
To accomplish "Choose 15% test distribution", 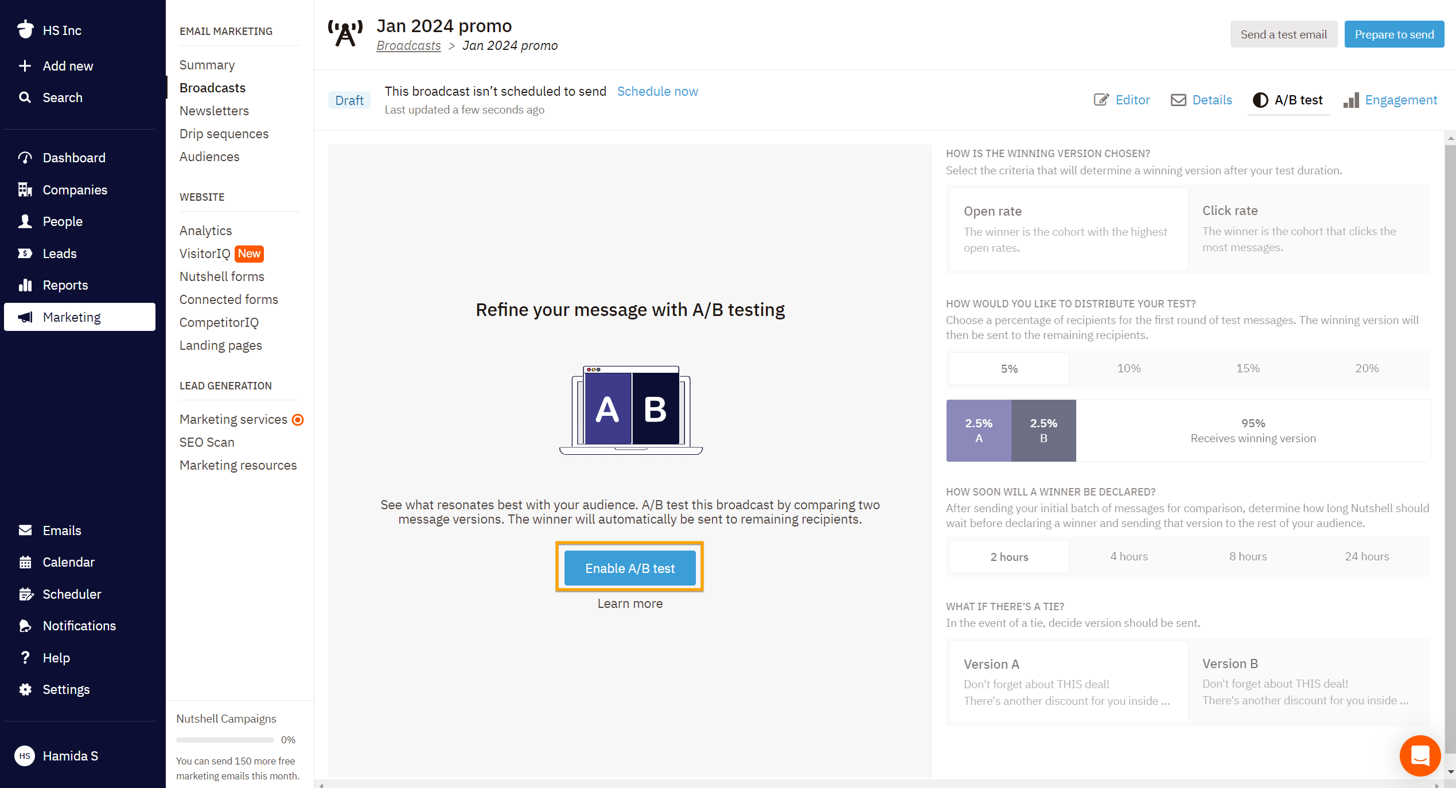I will (1248, 368).
